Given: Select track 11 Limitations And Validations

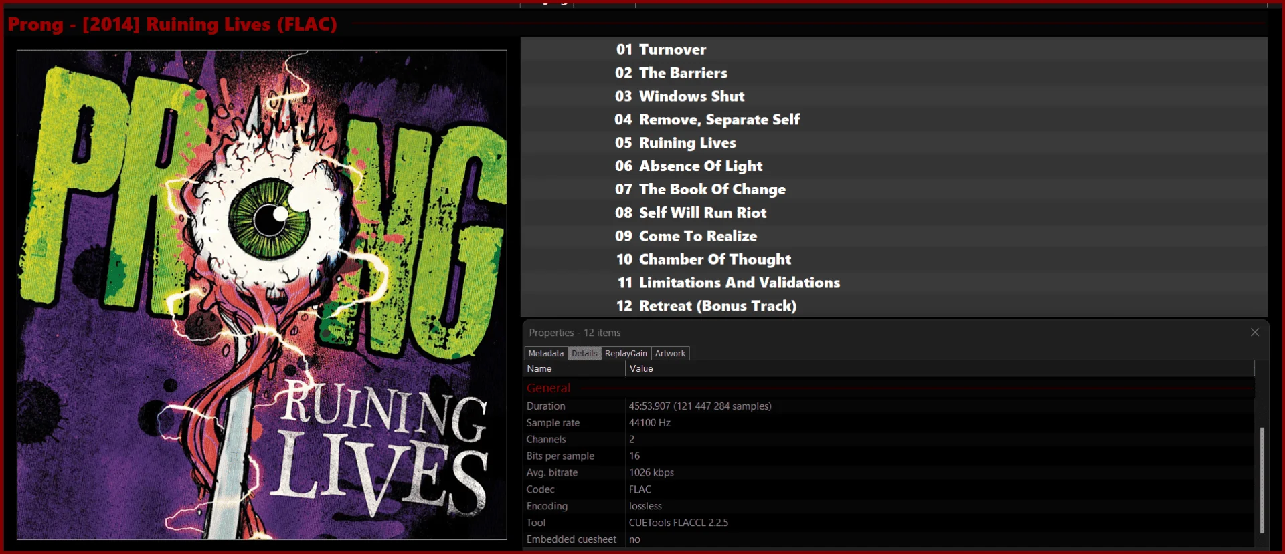Looking at the screenshot, I should (894, 283).
